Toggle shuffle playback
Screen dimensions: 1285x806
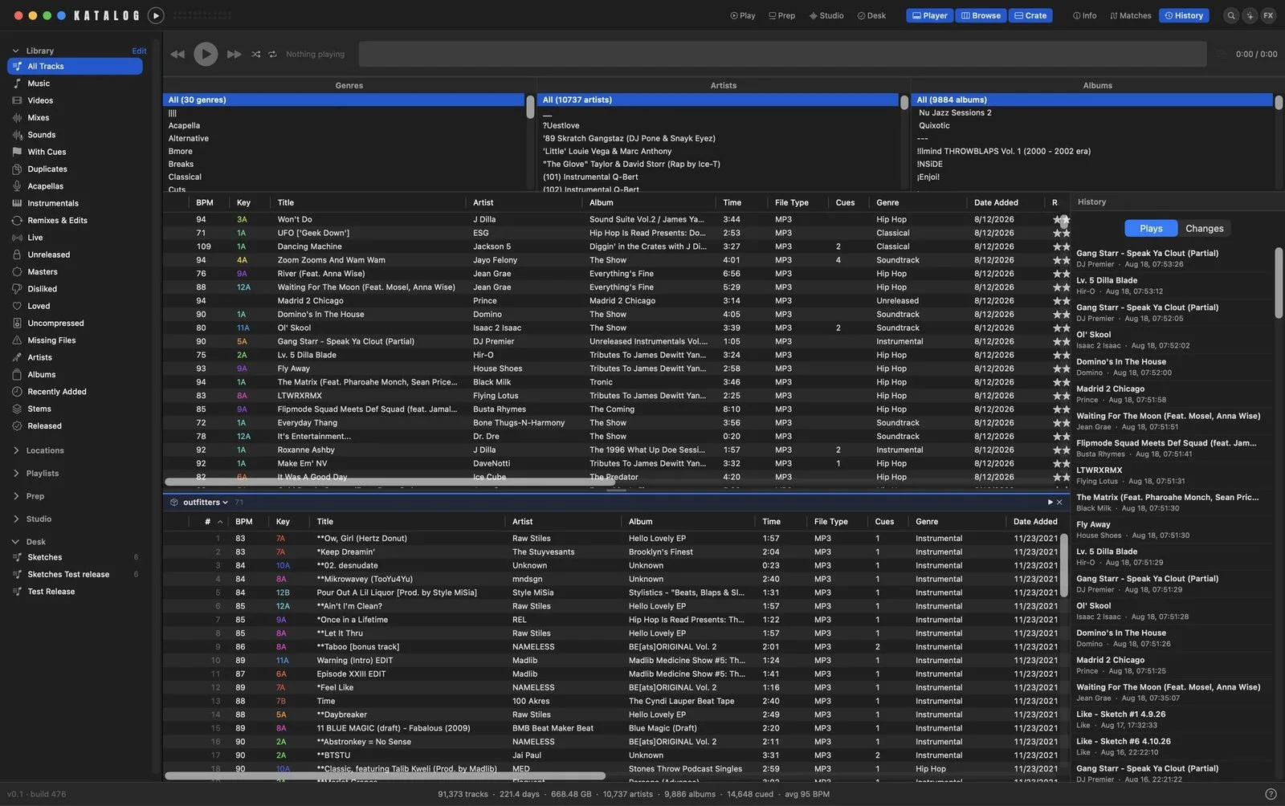click(255, 54)
